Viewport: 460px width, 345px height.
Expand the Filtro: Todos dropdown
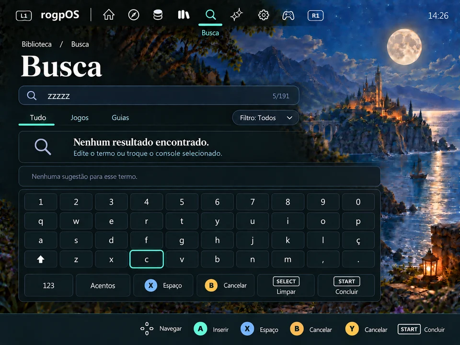click(x=265, y=118)
